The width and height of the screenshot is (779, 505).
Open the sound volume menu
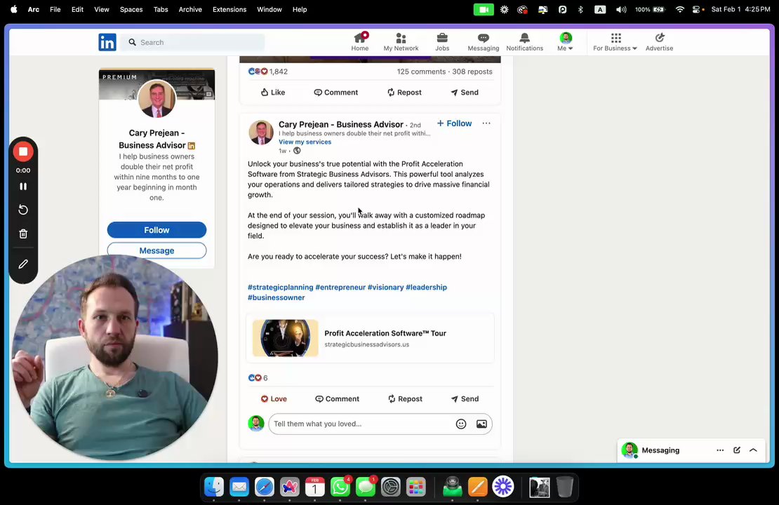tap(621, 9)
